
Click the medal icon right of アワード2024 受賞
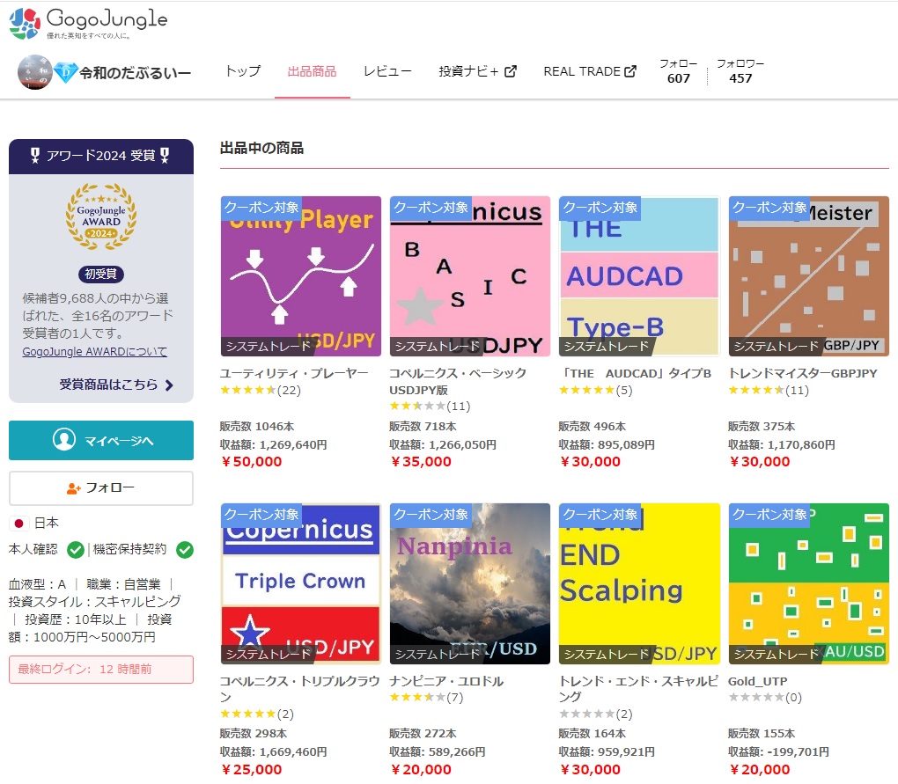(165, 156)
